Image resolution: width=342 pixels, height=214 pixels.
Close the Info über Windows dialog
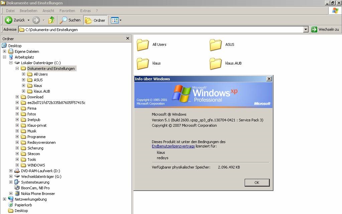point(269,79)
